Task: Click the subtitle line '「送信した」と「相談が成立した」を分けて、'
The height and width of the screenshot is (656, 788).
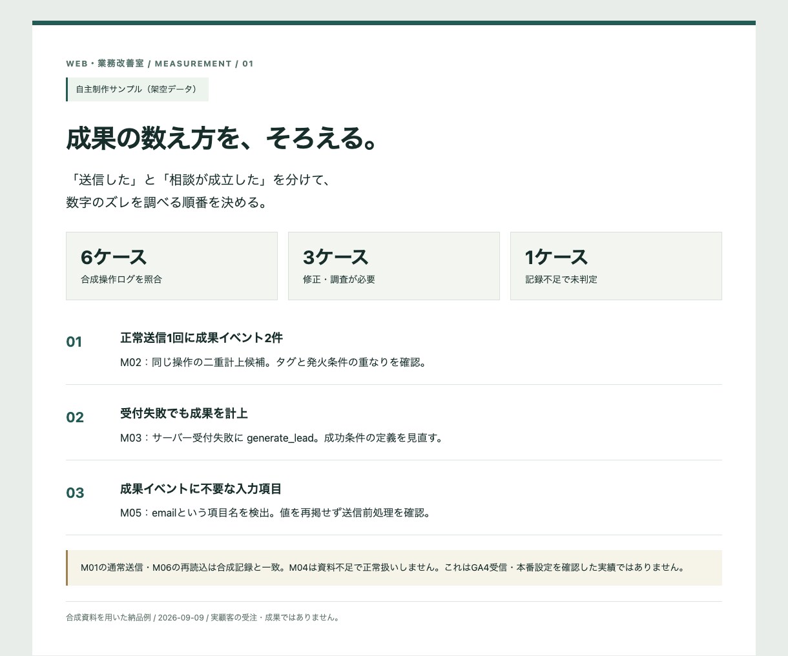Action: coord(199,179)
